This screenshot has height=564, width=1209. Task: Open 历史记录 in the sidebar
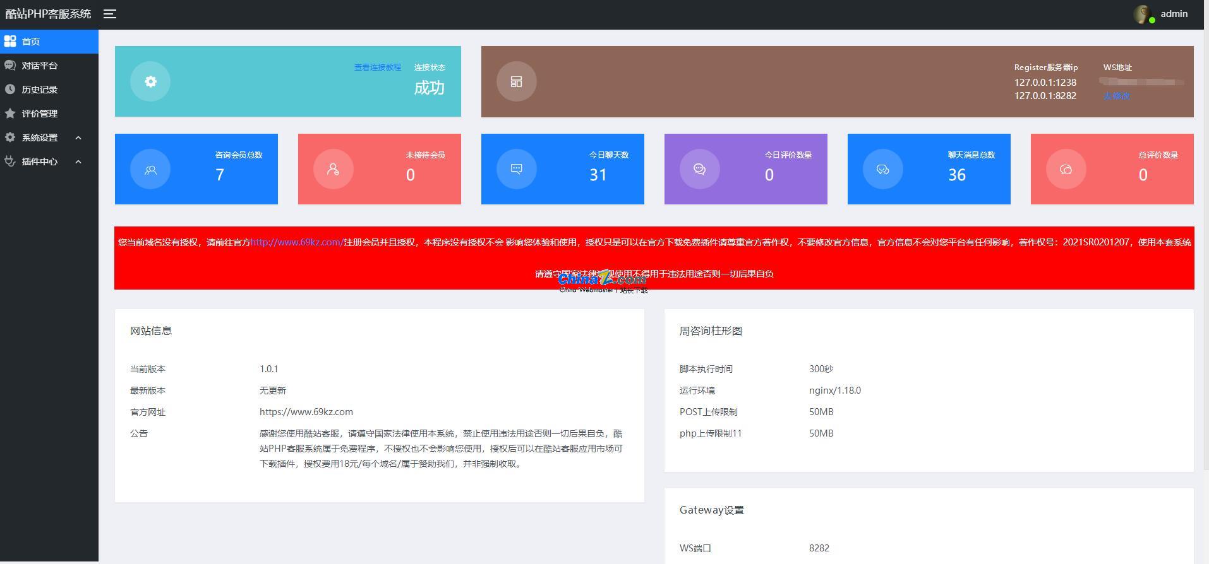39,90
